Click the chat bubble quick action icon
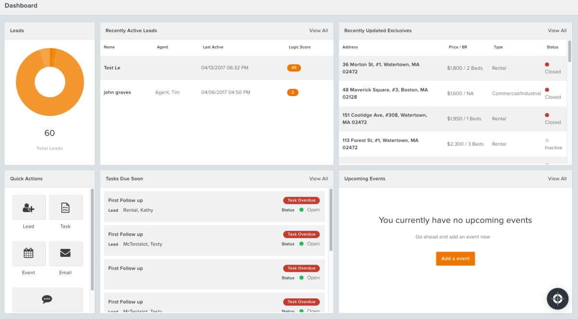Viewport: 578px width, 319px height. pos(47,299)
